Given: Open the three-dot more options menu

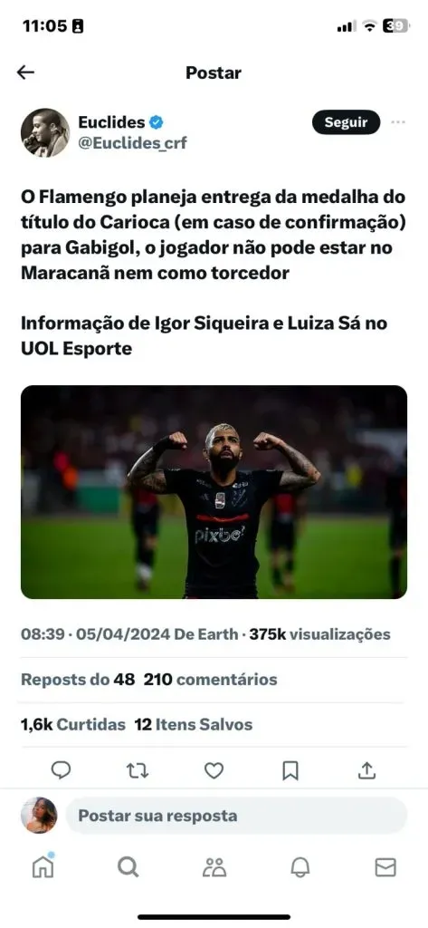Looking at the screenshot, I should coord(398,122).
